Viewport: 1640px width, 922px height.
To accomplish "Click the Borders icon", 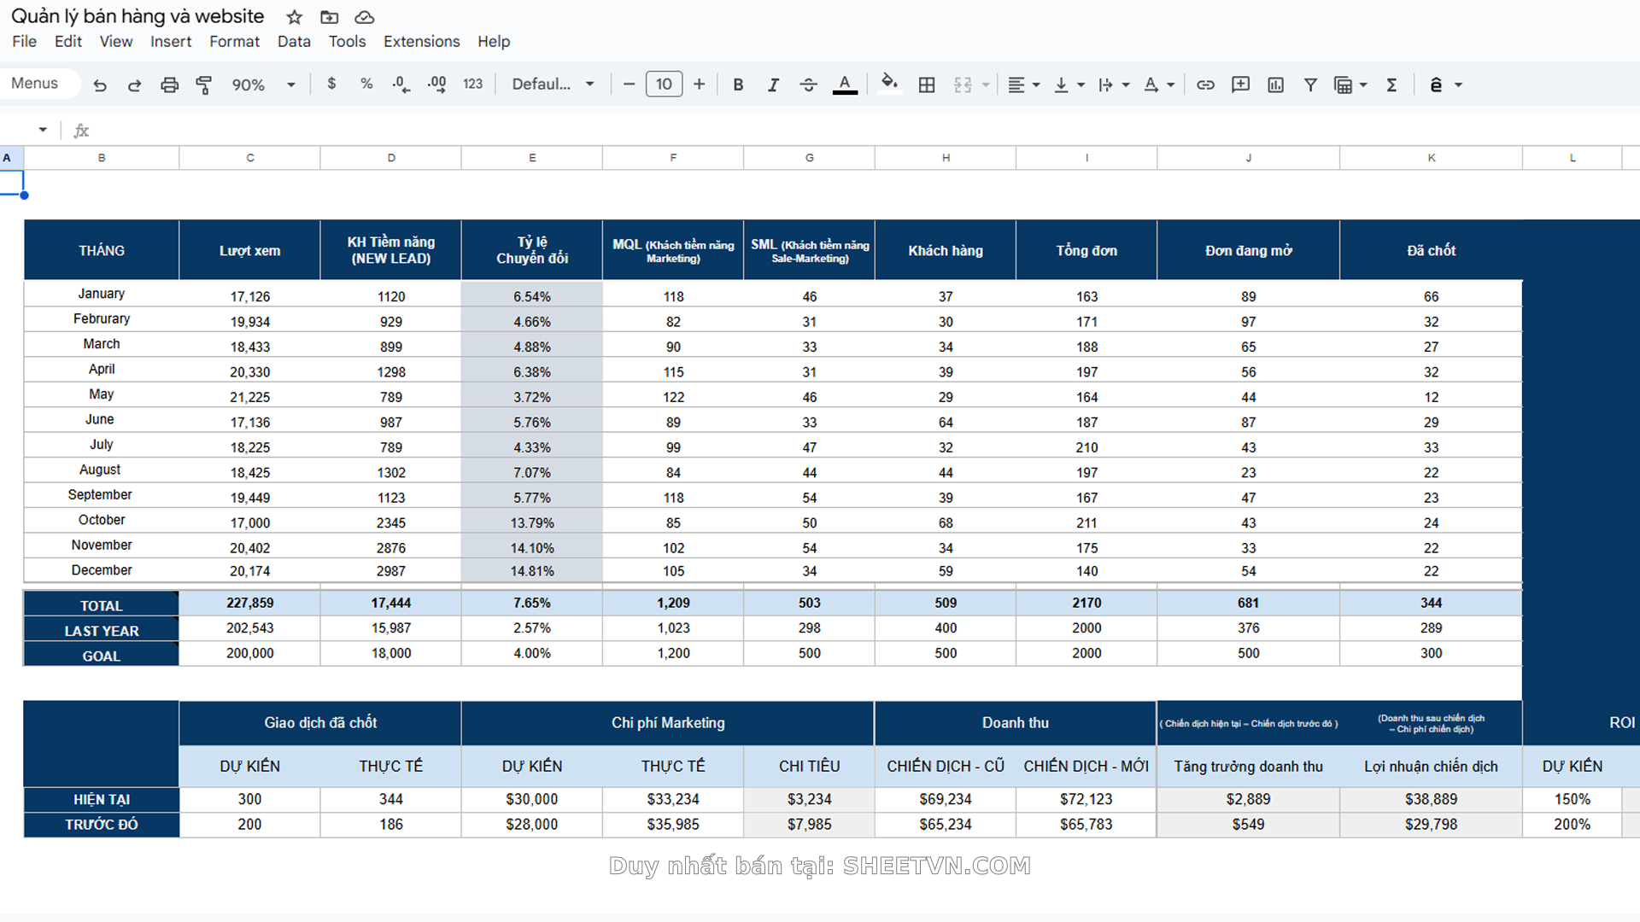I will pos(927,85).
